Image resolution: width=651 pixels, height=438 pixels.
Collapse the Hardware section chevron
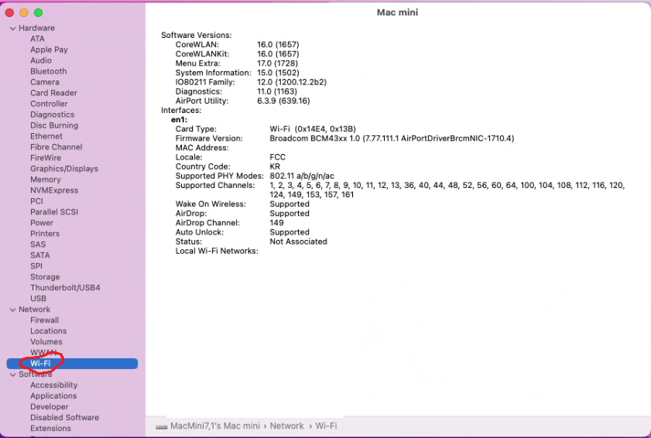[13, 28]
